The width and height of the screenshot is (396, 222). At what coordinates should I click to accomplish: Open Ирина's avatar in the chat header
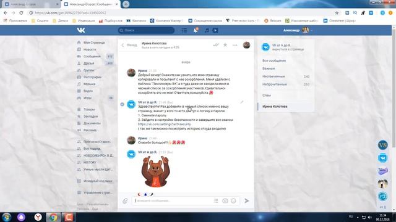pos(246,45)
